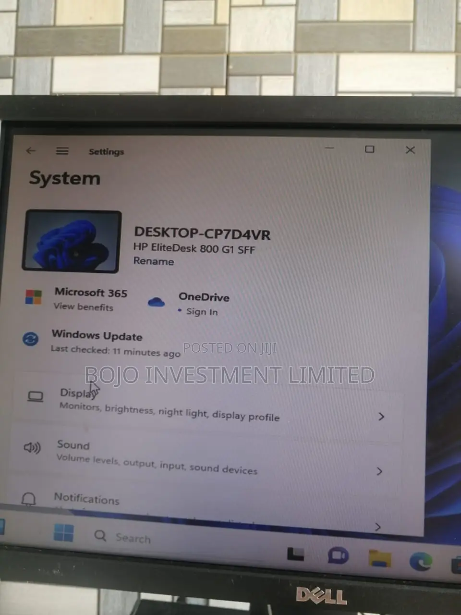Close the Settings window
461x615 pixels.
pyautogui.click(x=410, y=150)
